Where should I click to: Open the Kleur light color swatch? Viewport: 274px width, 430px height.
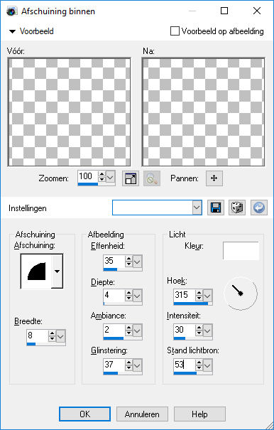pyautogui.click(x=241, y=251)
